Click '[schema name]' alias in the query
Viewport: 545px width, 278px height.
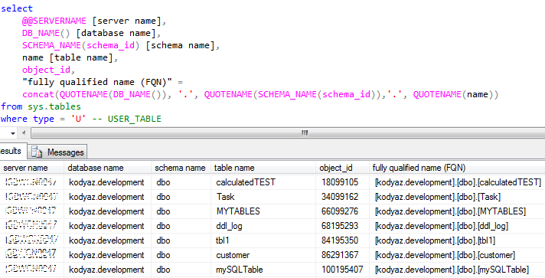(180, 45)
